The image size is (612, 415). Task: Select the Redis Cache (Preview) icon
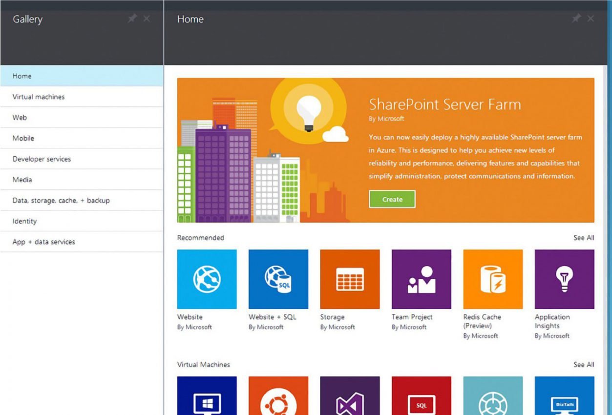[x=493, y=279]
